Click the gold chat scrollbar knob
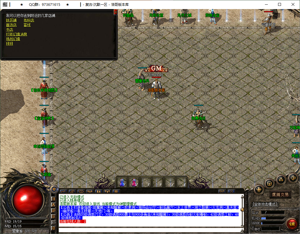This screenshot has width=300, height=234. point(242,209)
